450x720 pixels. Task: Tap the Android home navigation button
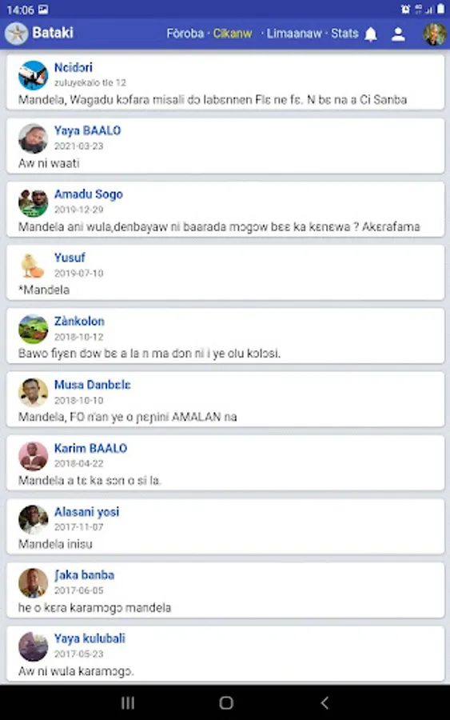(226, 702)
